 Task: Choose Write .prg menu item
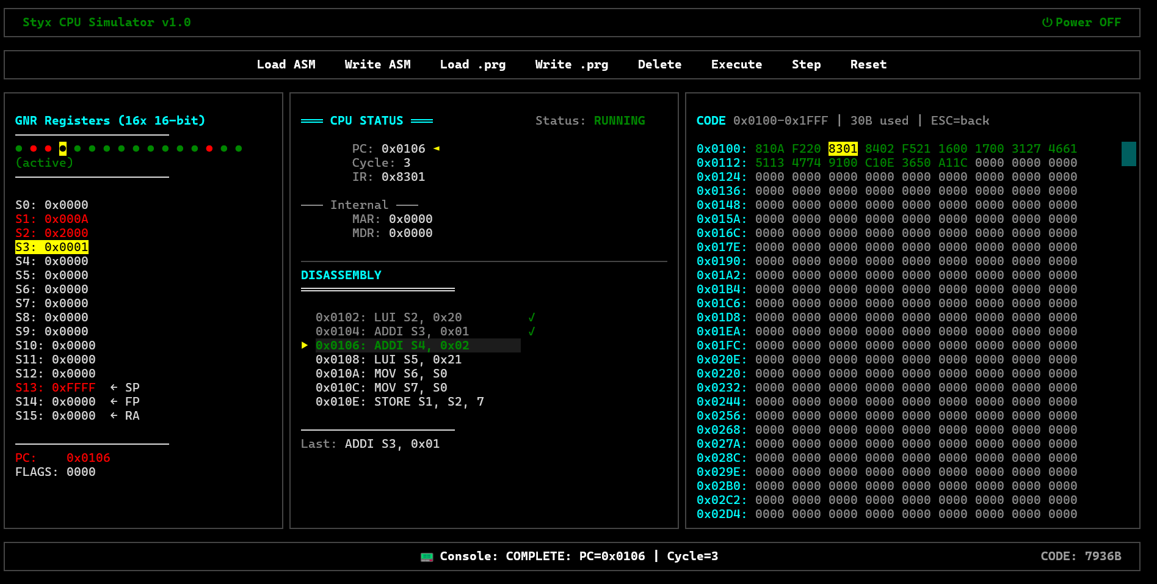coord(571,65)
